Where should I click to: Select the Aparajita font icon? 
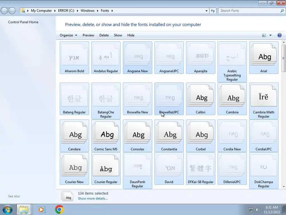[201, 58]
